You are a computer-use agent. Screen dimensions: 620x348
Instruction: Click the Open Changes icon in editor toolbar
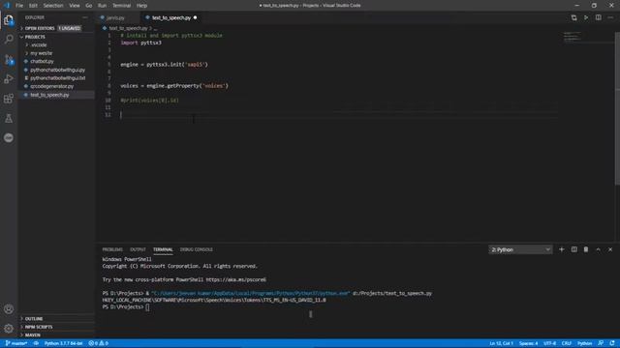click(573, 17)
